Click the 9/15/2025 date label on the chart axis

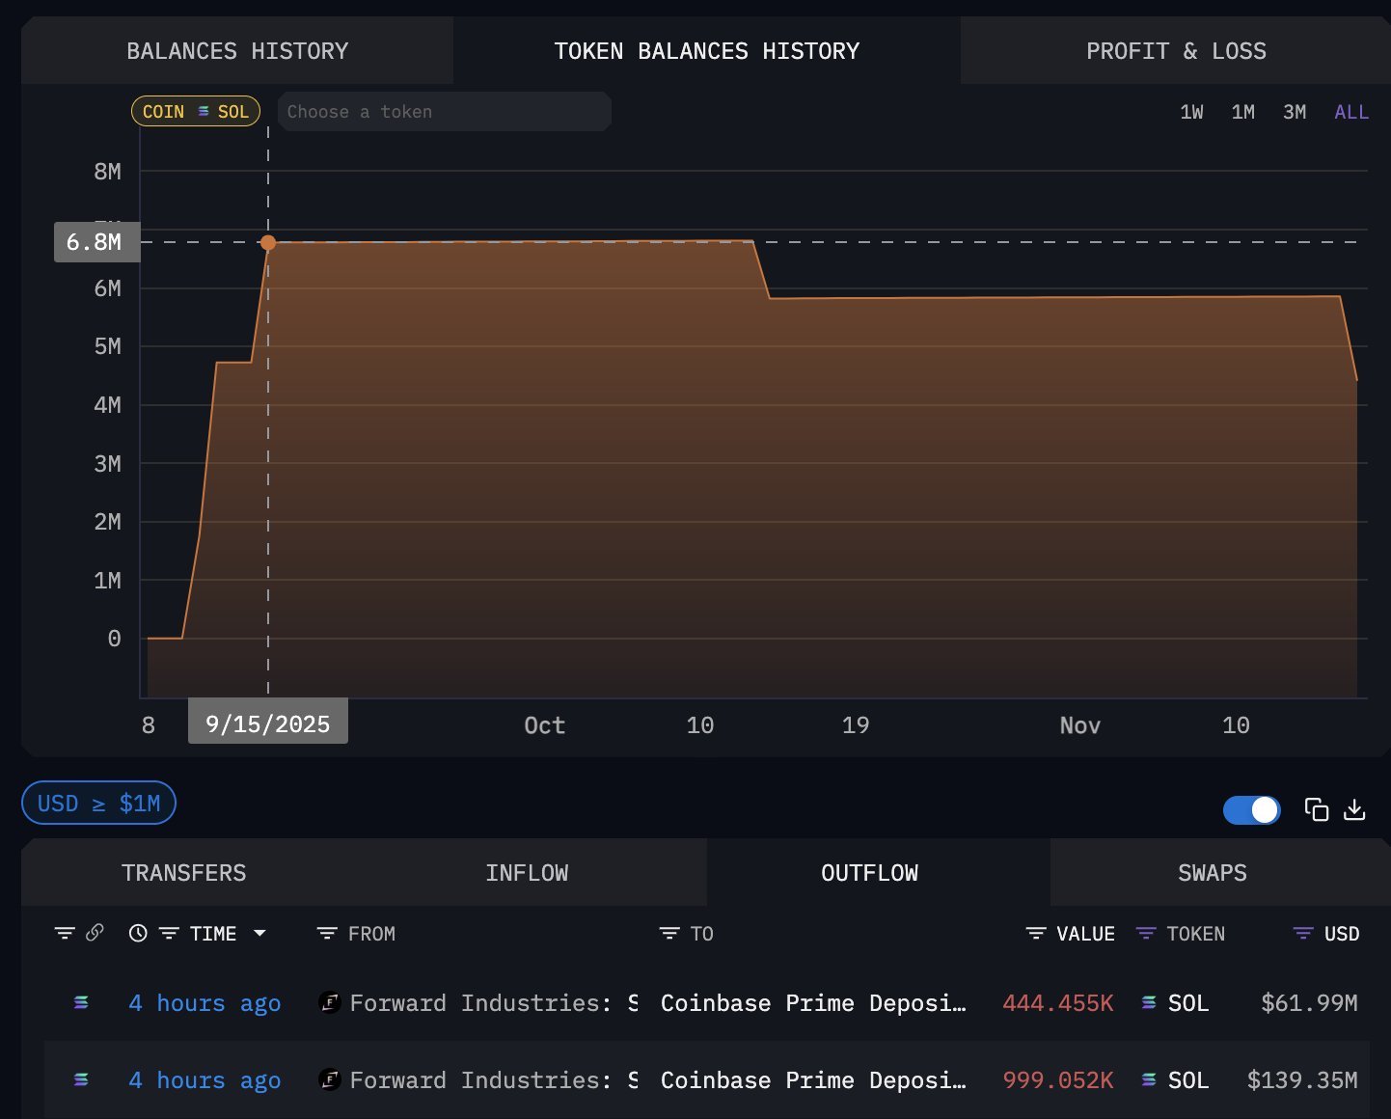pyautogui.click(x=267, y=722)
